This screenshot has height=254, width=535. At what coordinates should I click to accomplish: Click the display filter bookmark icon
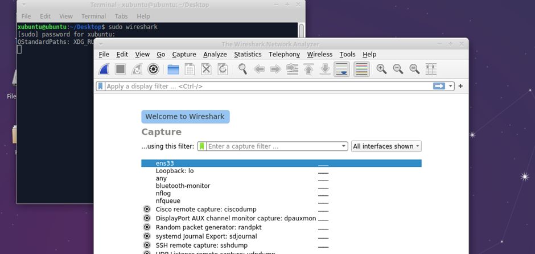pyautogui.click(x=101, y=87)
